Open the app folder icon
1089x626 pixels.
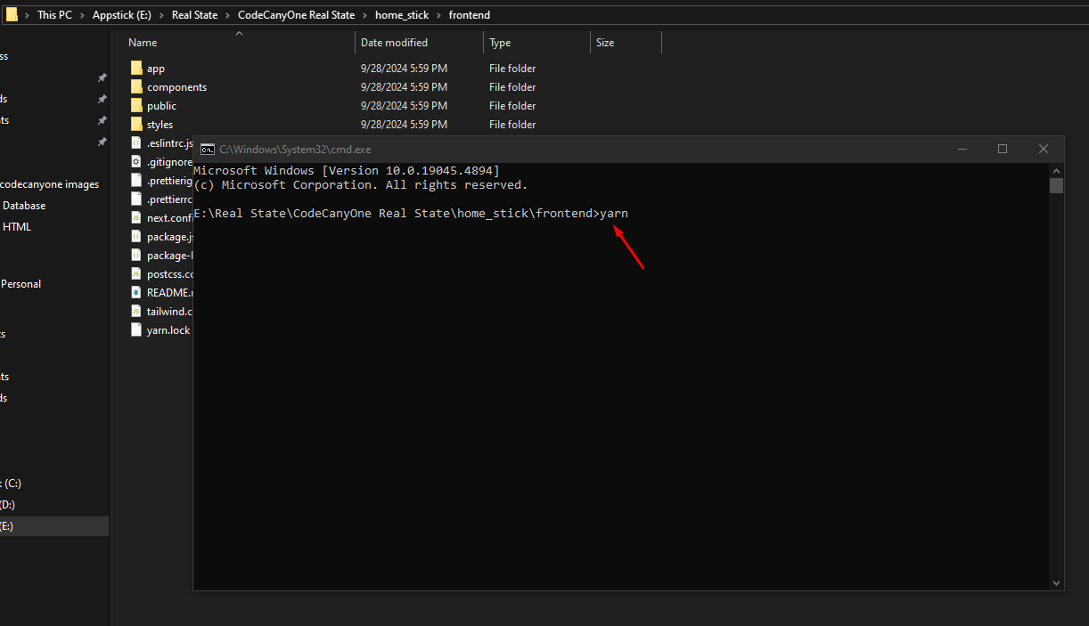136,69
